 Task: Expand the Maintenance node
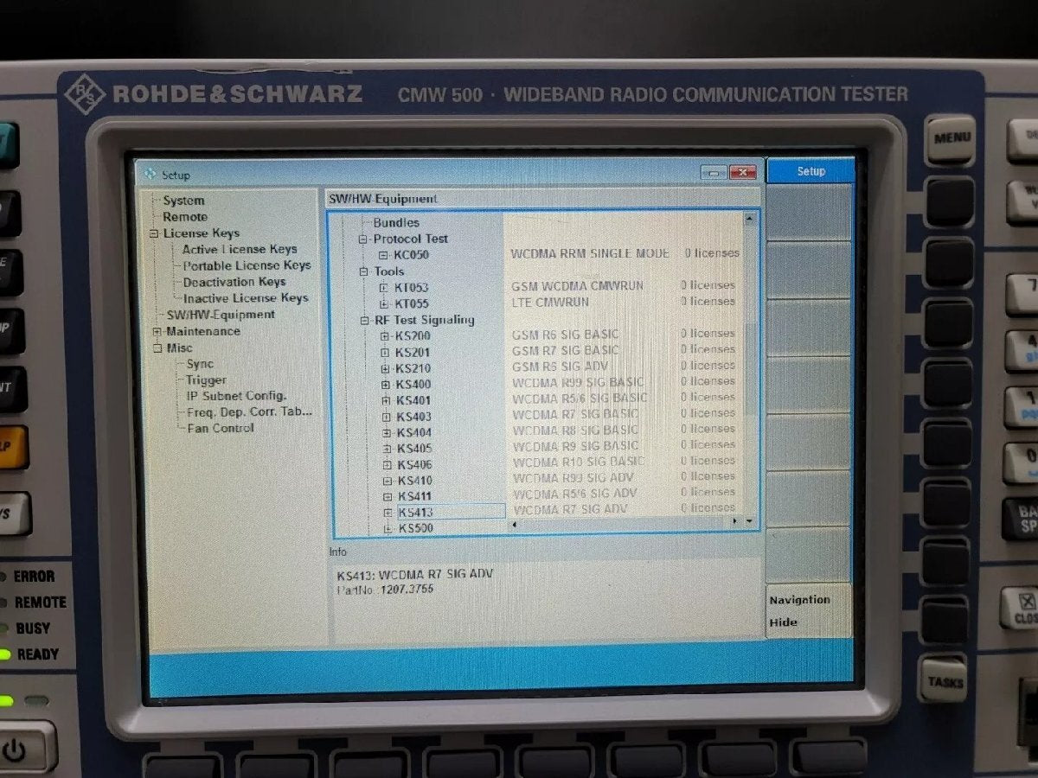pos(157,332)
